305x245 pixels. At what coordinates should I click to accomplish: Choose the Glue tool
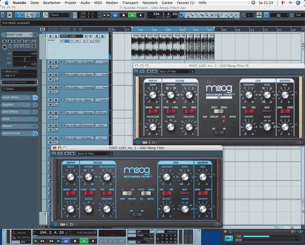click(x=197, y=15)
